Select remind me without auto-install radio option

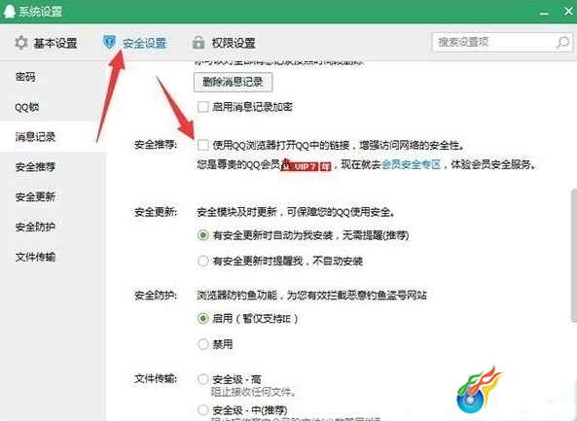click(x=202, y=261)
